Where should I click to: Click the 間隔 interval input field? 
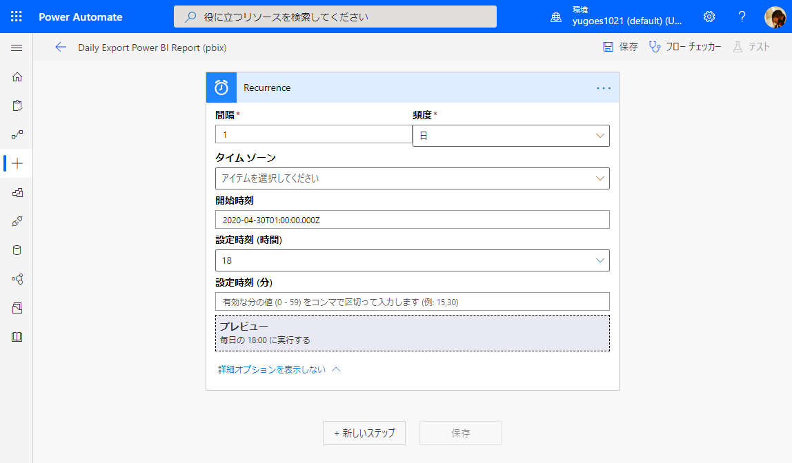tap(314, 134)
